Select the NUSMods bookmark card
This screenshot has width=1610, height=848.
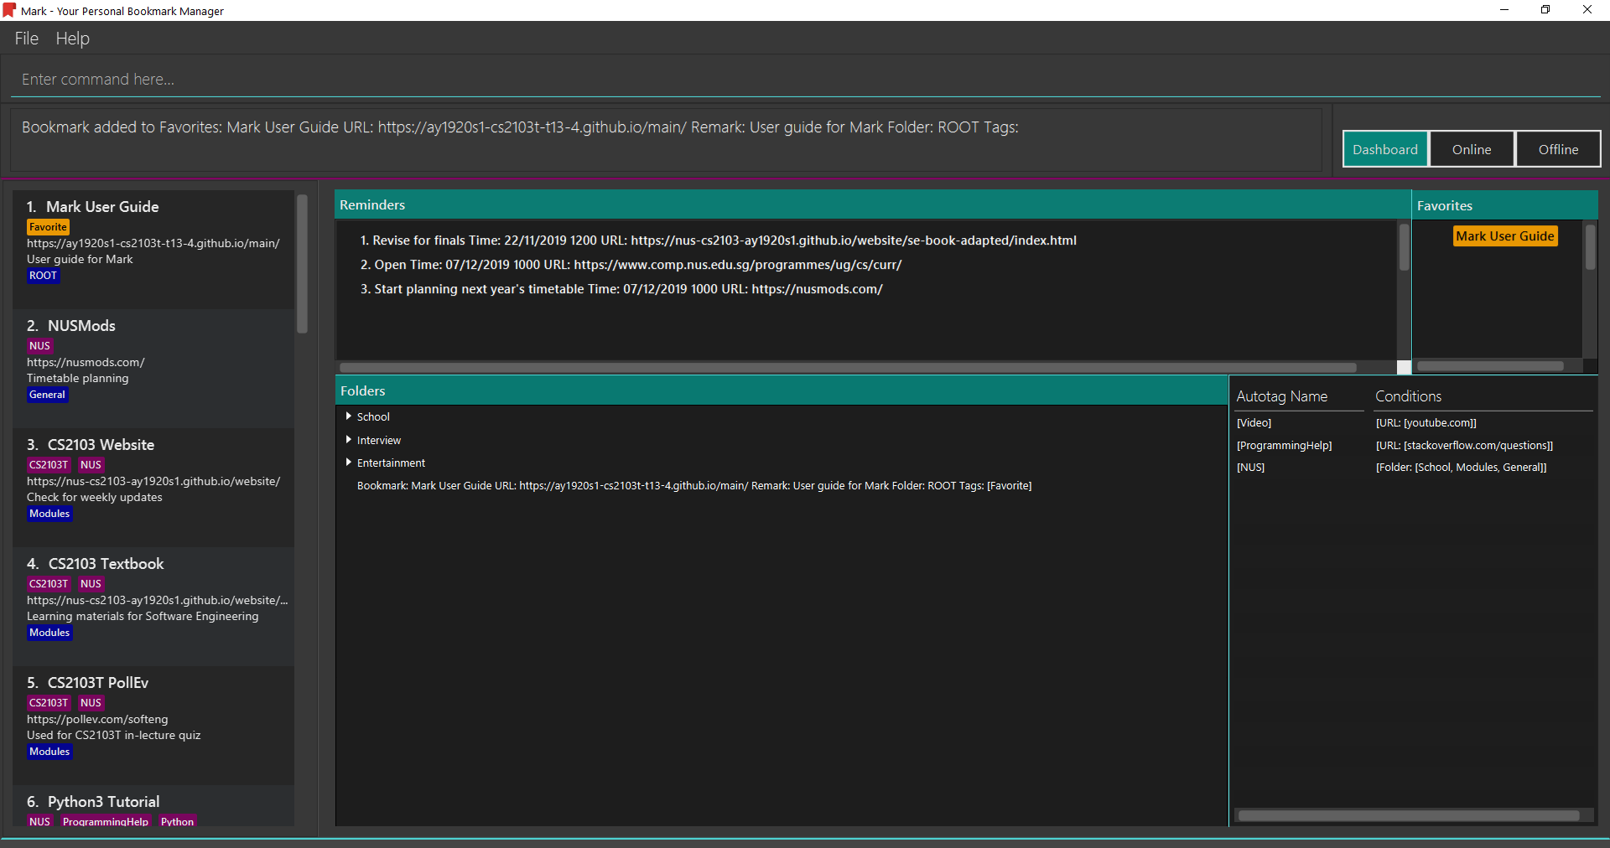point(153,369)
